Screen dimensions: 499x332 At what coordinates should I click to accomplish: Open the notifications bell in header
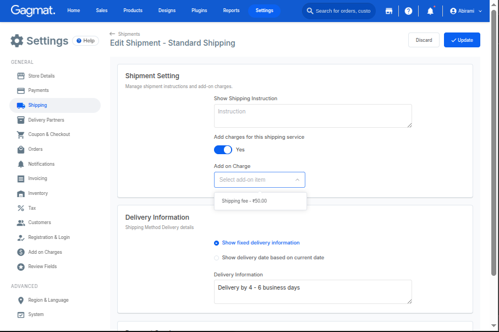pyautogui.click(x=430, y=11)
